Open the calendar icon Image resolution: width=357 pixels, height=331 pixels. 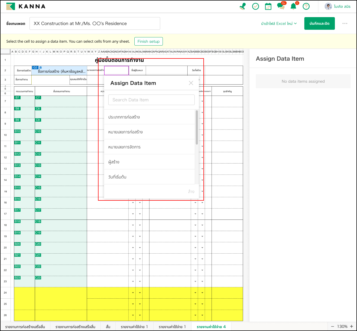[268, 6]
